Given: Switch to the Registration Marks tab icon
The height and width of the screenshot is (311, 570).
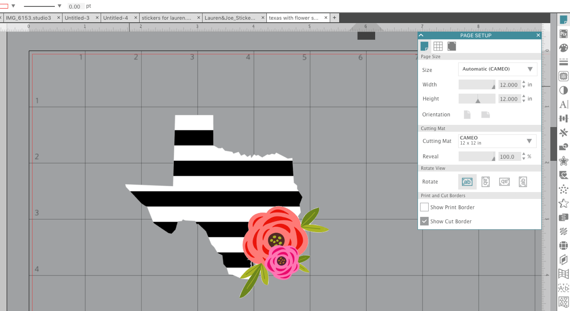Looking at the screenshot, I should pos(452,46).
